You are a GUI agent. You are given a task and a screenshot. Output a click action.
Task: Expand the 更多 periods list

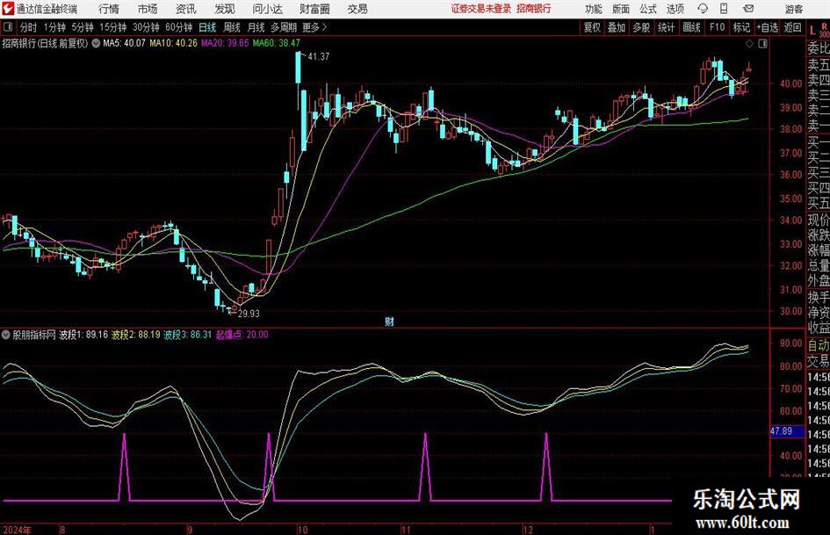coord(315,27)
